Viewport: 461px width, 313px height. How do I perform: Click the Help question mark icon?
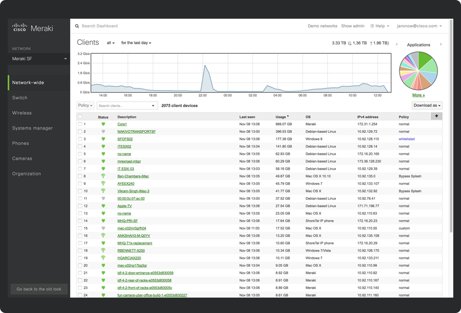coord(372,26)
